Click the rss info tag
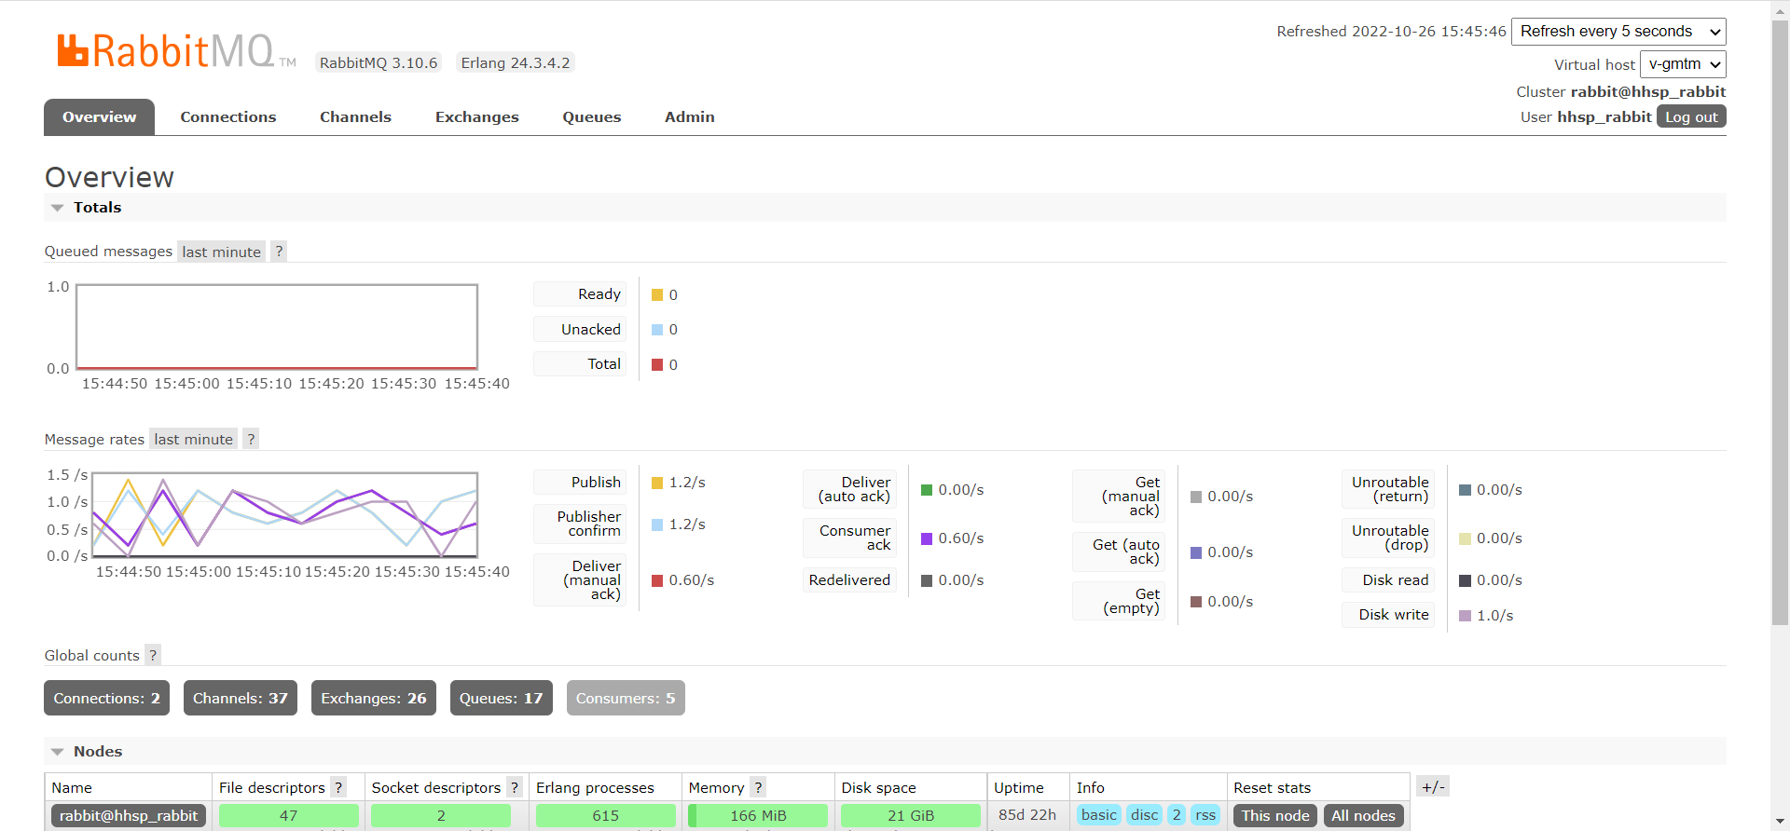Image resolution: width=1790 pixels, height=831 pixels. (1205, 815)
